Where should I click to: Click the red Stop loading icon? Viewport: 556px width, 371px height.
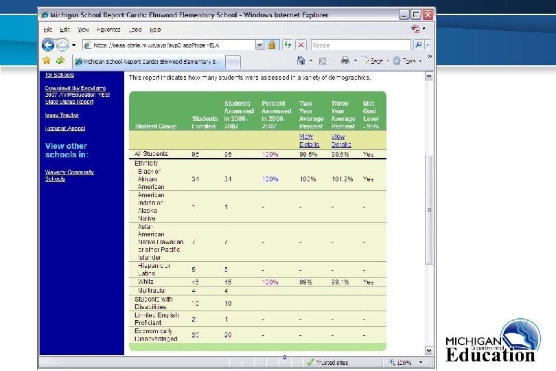(301, 45)
